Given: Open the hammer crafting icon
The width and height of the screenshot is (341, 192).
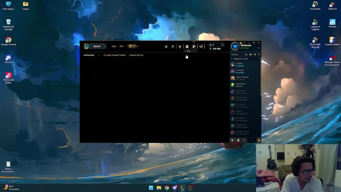Looking at the screenshot, I should pyautogui.click(x=194, y=46).
